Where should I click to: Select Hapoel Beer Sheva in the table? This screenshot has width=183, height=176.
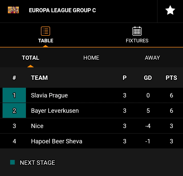[56, 141]
